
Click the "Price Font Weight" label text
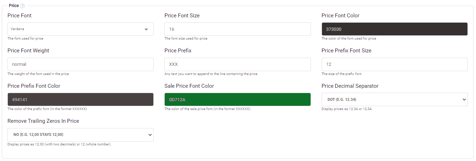pyautogui.click(x=28, y=51)
